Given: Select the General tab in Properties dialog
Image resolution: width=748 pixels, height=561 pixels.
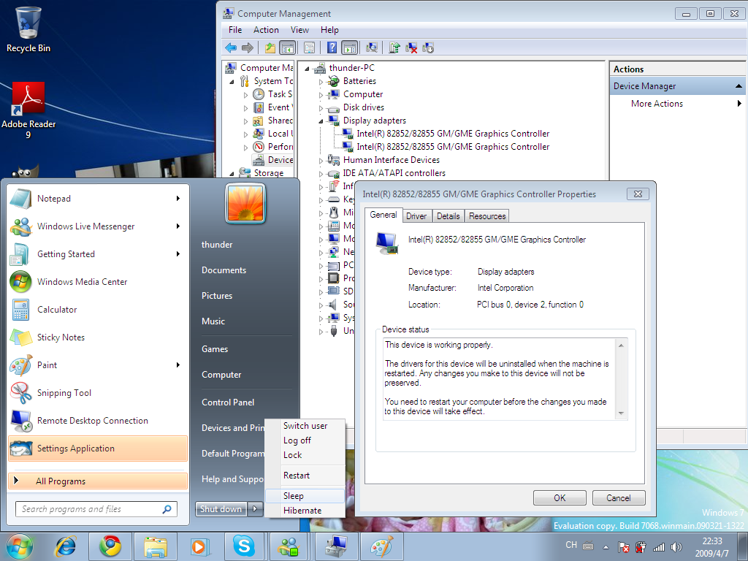Looking at the screenshot, I should tap(383, 215).
